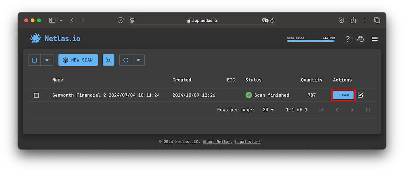Click the Netlas.io logo

[x=55, y=38]
